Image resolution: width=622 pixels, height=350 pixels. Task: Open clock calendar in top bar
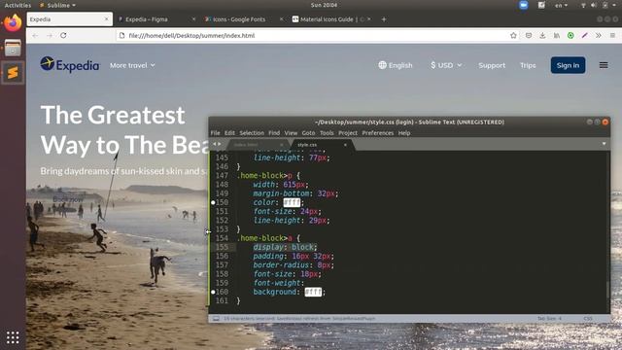coord(324,5)
